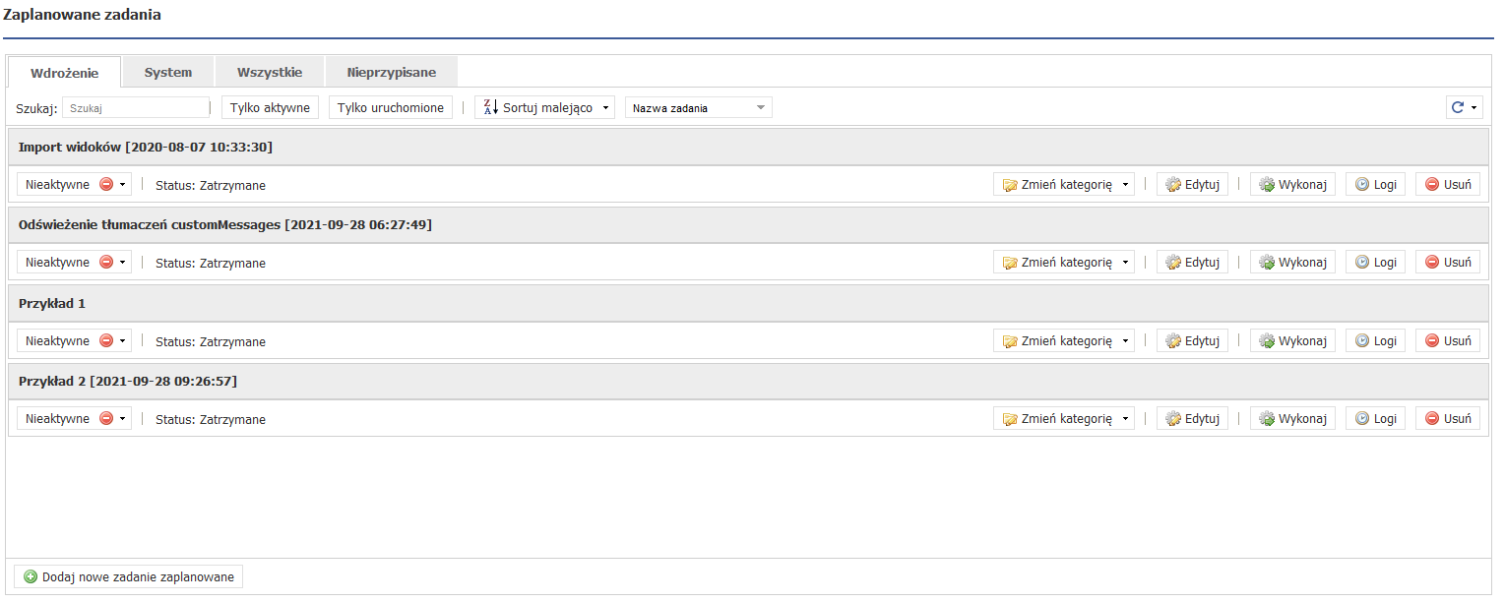This screenshot has height=603, width=1505.
Task: Edit the Przykład 2 task
Action: 1192,419
